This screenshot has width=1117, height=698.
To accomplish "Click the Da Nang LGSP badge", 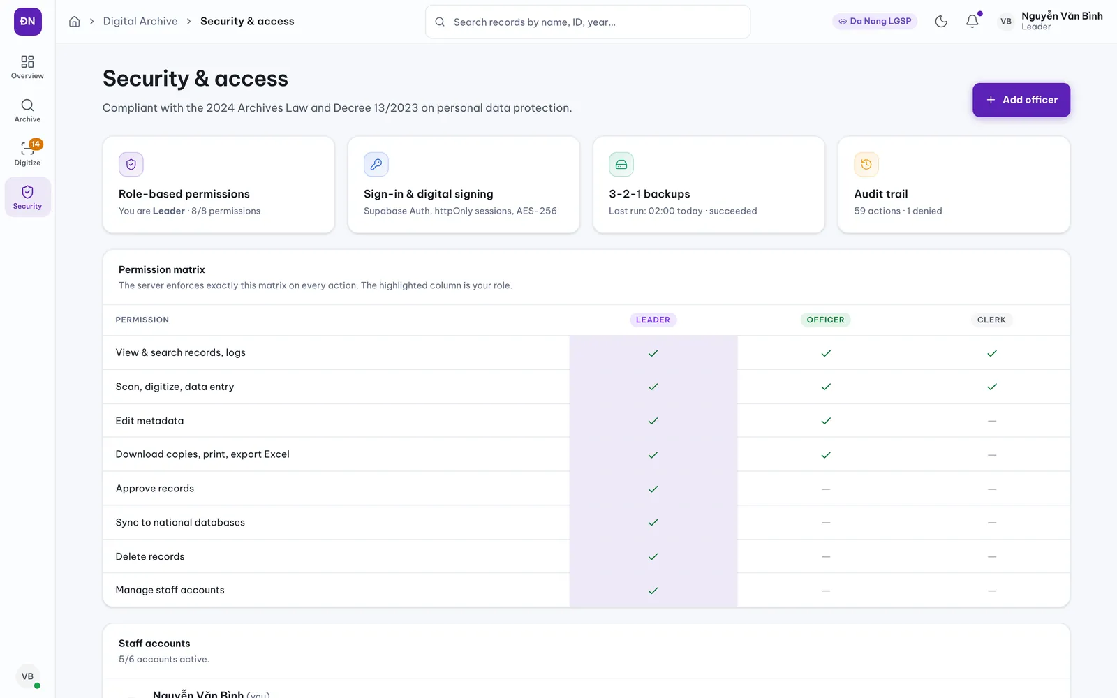I will (875, 22).
